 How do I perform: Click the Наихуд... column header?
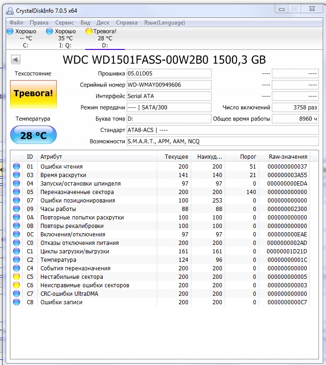[208, 157]
